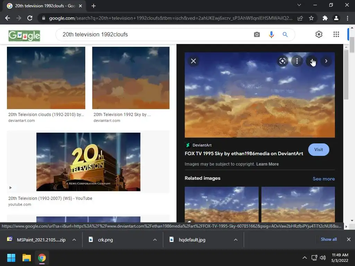This screenshot has width=355, height=266.
Task: Open the Chrome profile icon
Action: pos(336,18)
